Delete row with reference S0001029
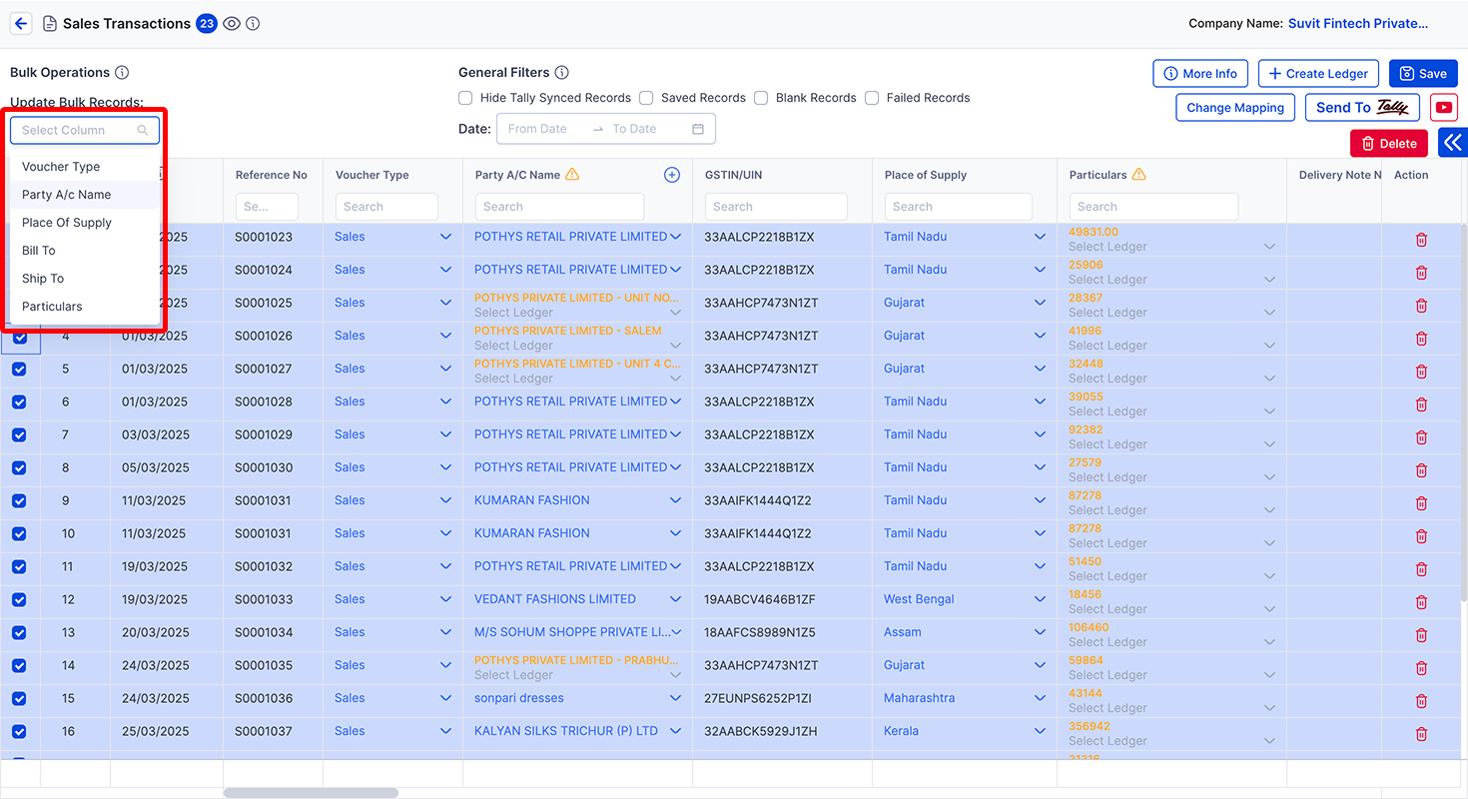This screenshot has height=799, width=1468. 1421,437
